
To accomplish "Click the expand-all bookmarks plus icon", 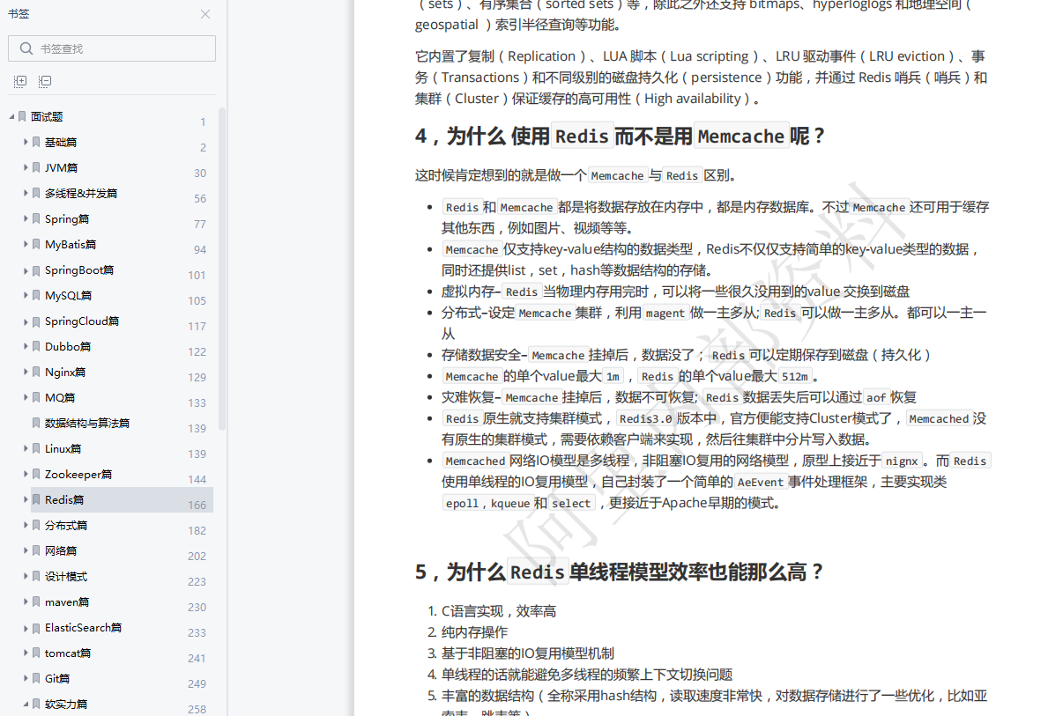I will tap(19, 81).
